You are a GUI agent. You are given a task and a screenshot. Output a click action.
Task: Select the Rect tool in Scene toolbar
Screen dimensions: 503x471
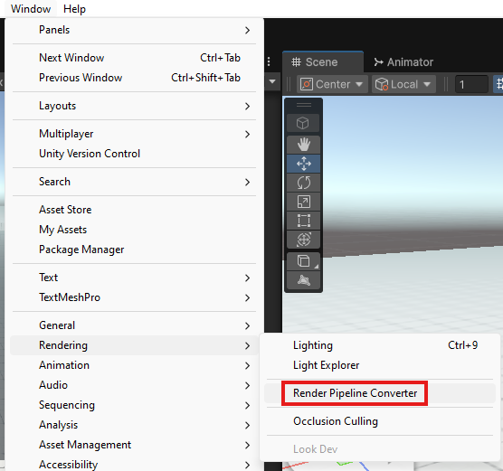pos(303,221)
